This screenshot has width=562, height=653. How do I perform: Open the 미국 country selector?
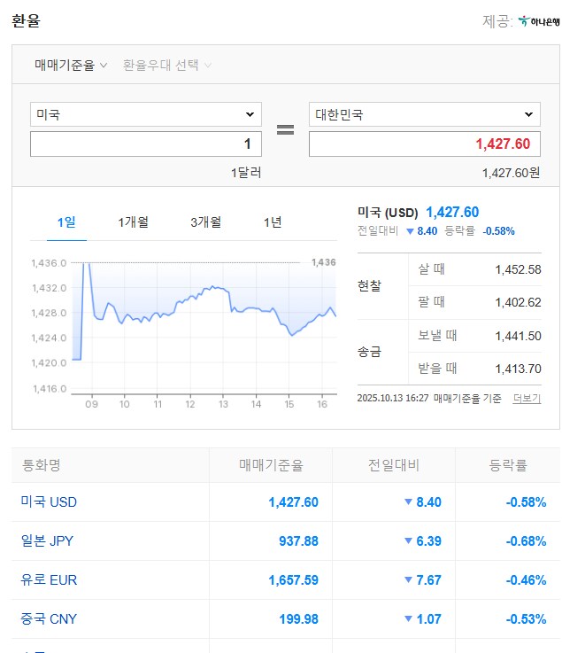(146, 114)
